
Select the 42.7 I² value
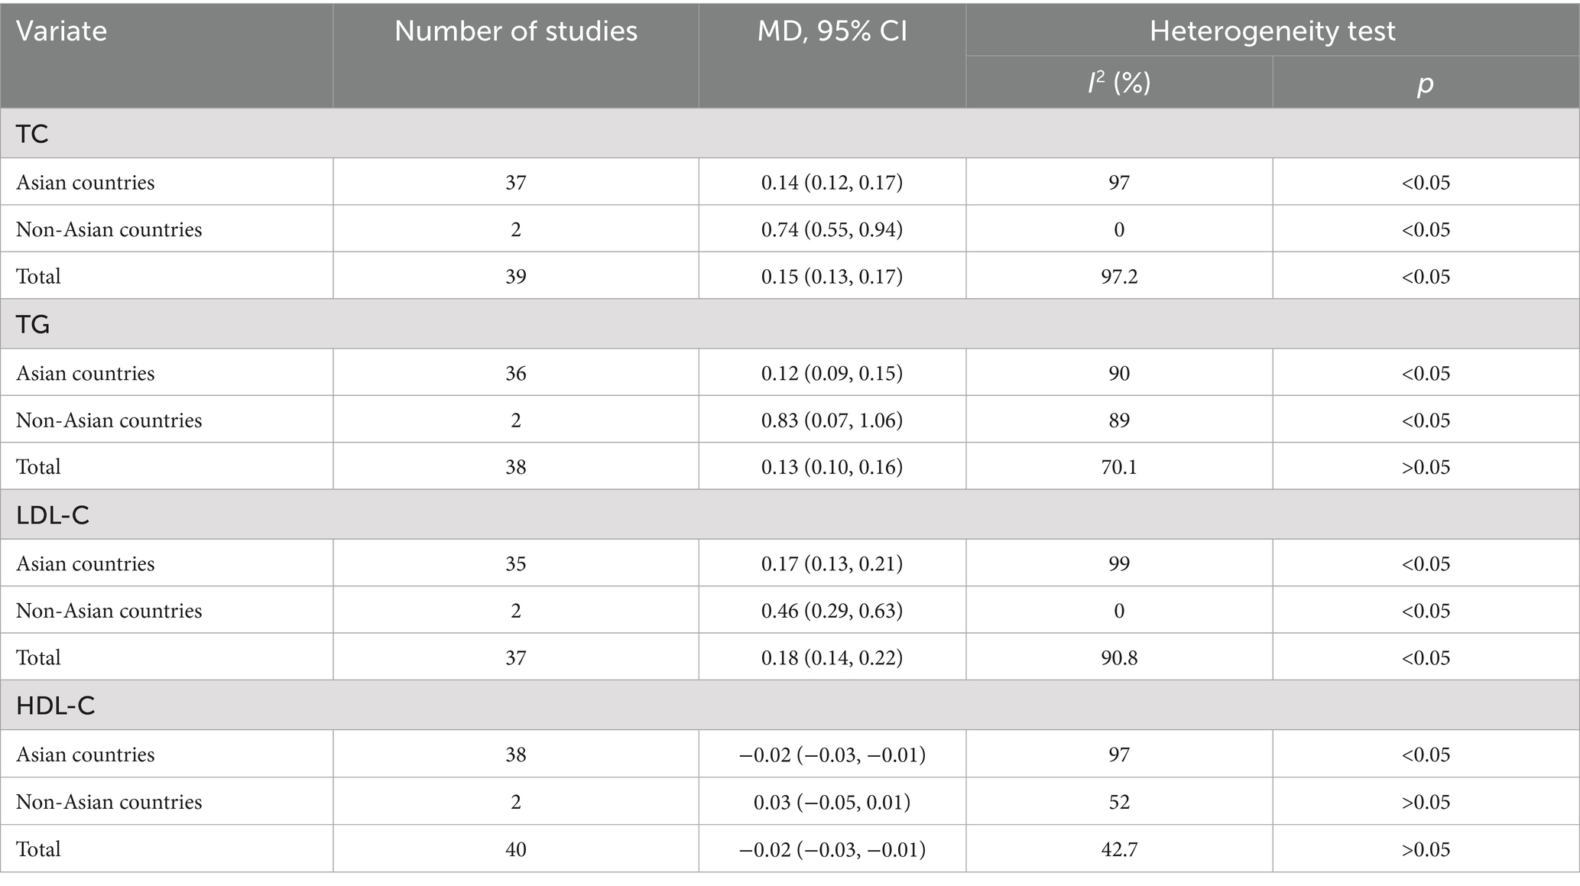[1118, 849]
